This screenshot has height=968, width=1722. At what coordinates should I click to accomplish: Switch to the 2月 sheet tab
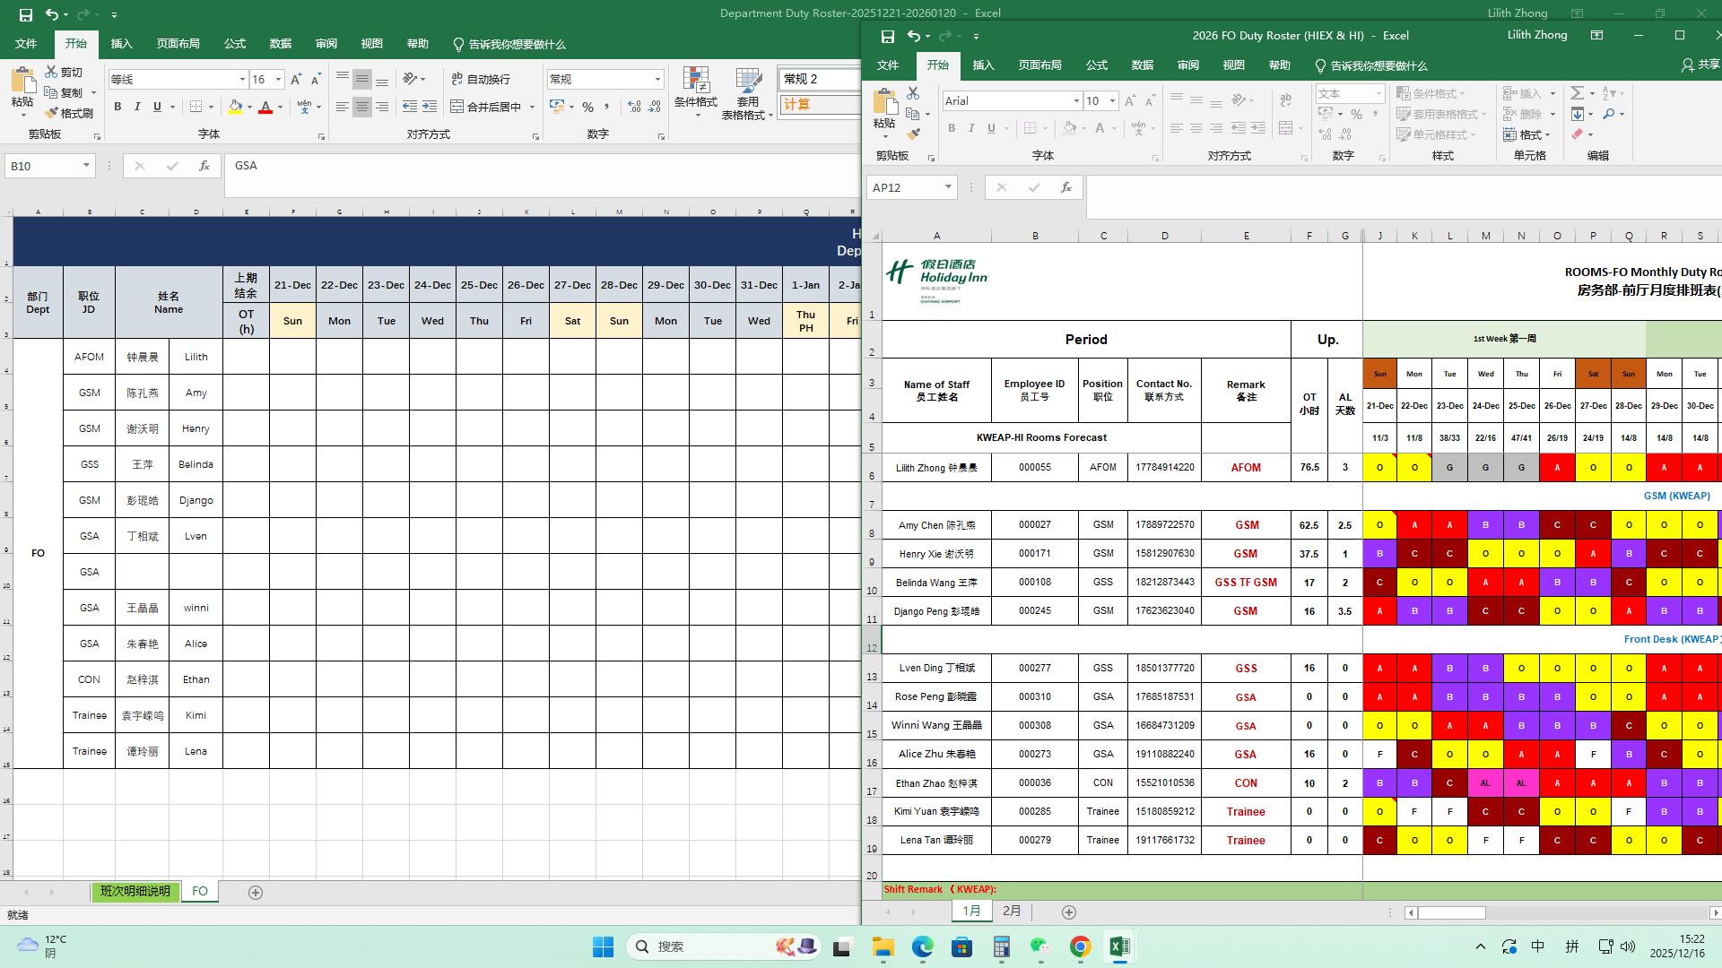pyautogui.click(x=1012, y=911)
